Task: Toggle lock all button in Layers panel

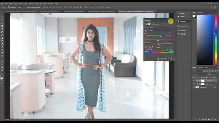Action: point(207,77)
